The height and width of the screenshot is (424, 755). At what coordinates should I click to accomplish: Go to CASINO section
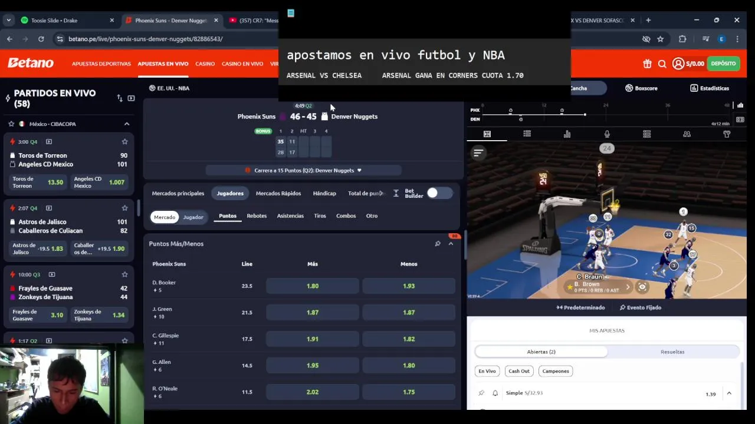[x=205, y=64]
